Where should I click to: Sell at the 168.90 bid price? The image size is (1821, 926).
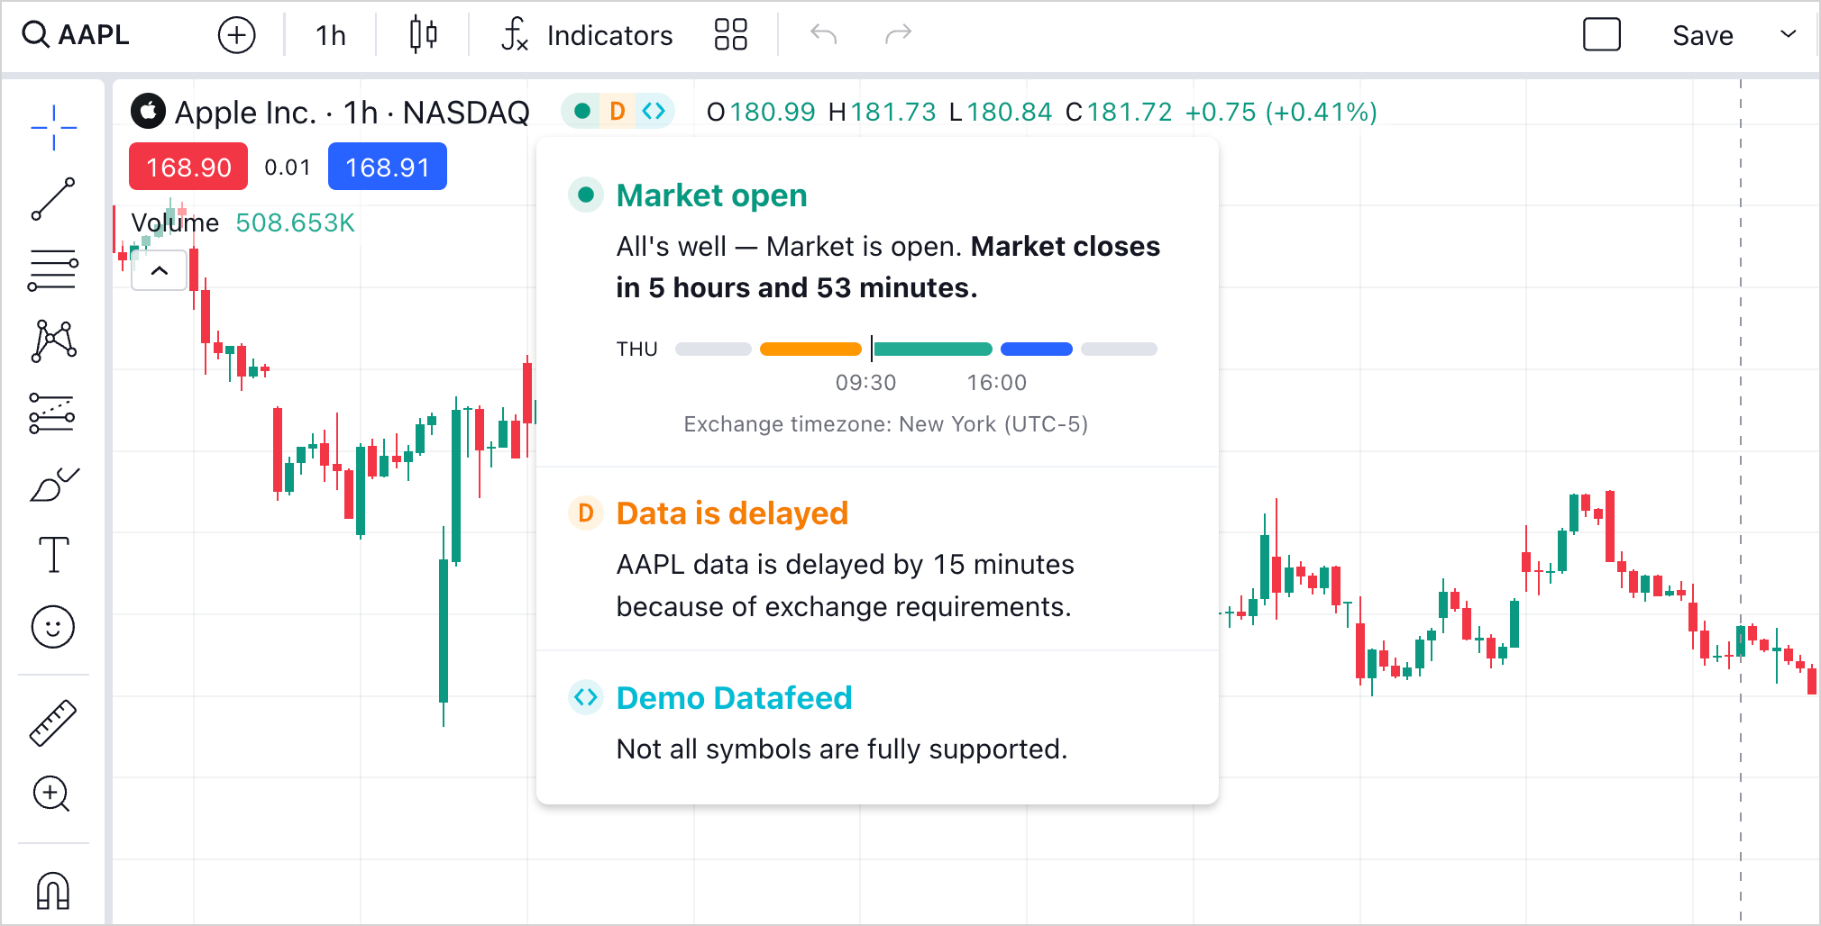point(188,166)
